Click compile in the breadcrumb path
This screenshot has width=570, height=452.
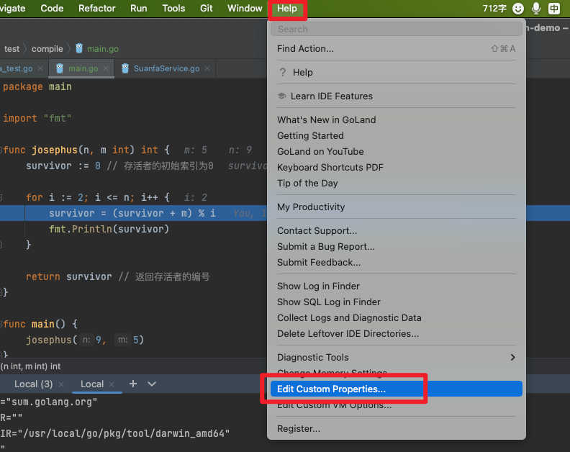pyautogui.click(x=47, y=49)
